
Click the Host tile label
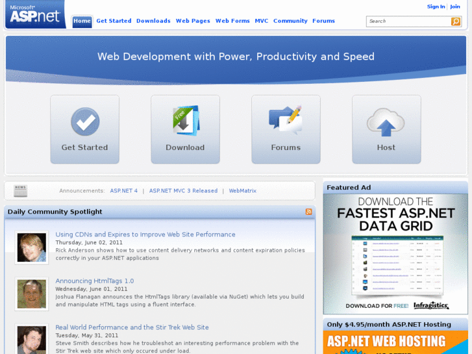tap(386, 147)
